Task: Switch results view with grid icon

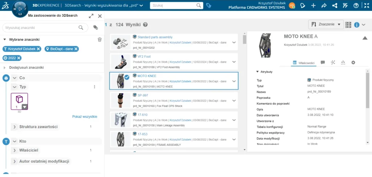Action: pyautogui.click(x=348, y=25)
